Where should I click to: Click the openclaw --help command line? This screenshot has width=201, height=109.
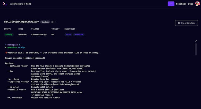coord(16,47)
